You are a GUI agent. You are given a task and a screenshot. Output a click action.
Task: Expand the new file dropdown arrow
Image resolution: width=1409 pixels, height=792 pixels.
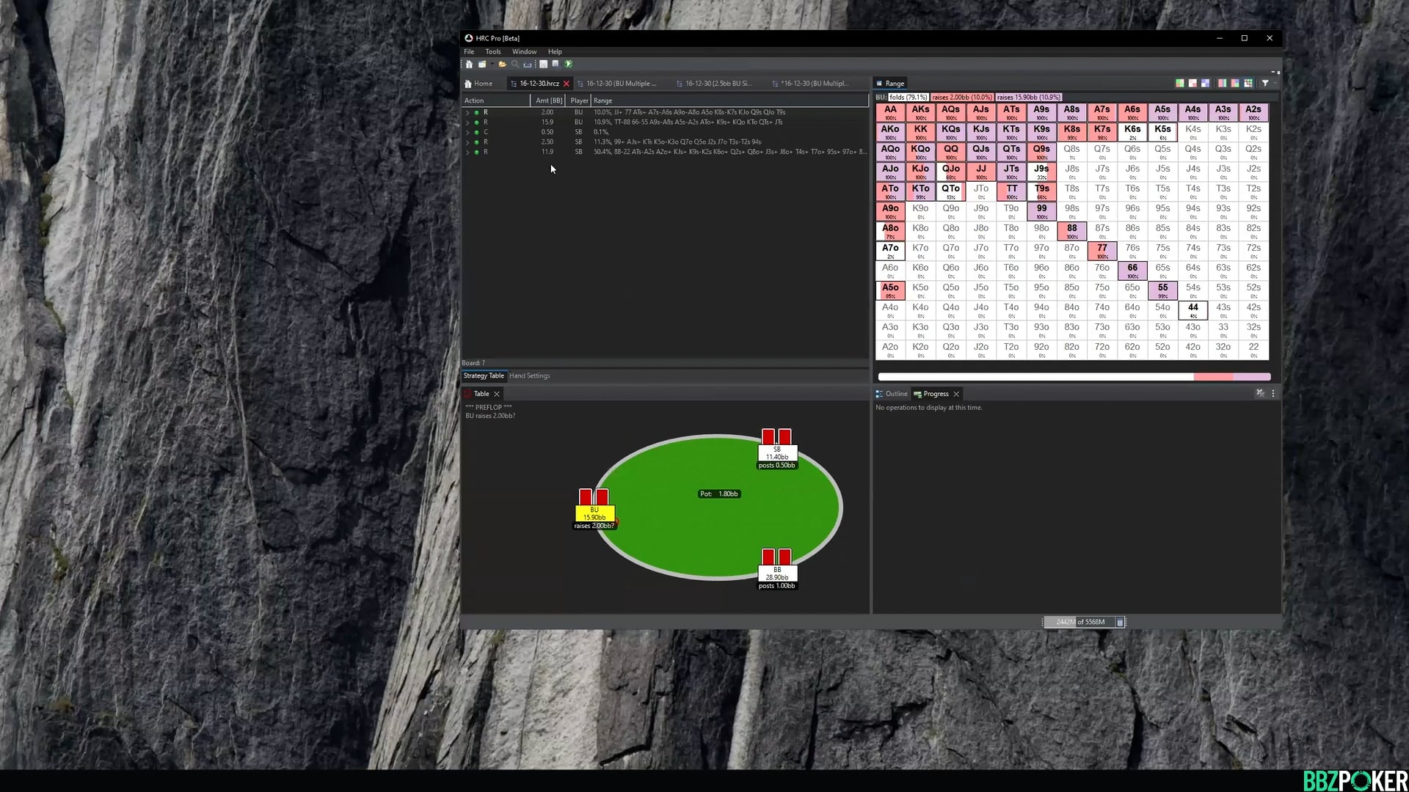click(x=492, y=65)
